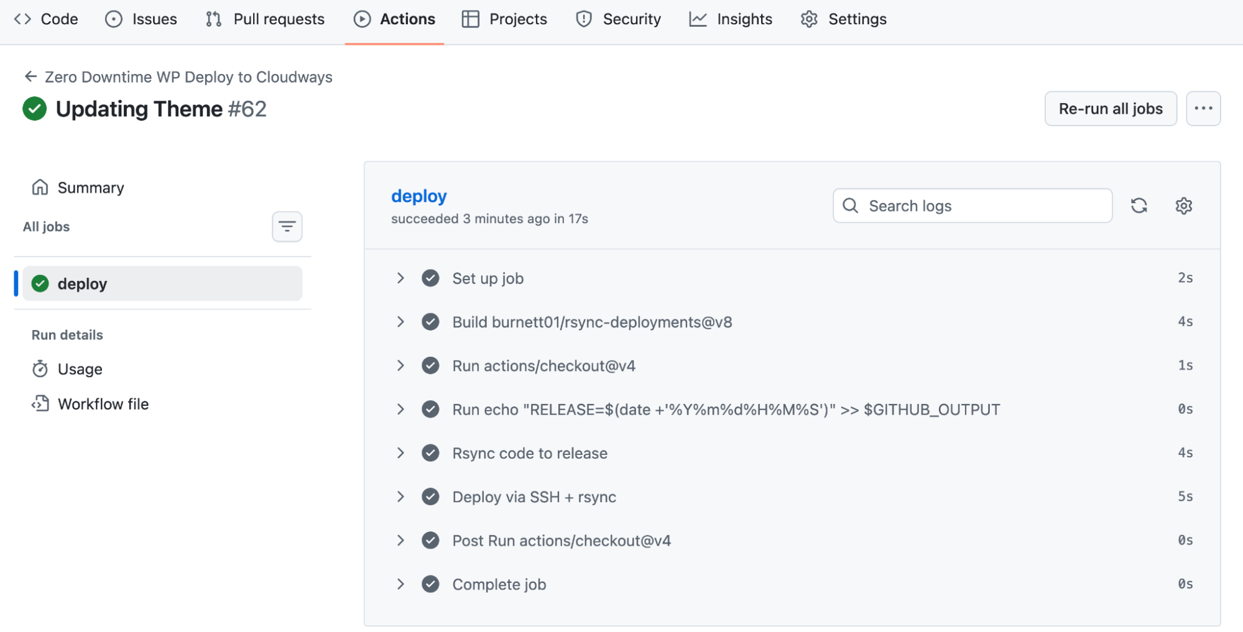Switch to the Security tab

pyautogui.click(x=618, y=19)
